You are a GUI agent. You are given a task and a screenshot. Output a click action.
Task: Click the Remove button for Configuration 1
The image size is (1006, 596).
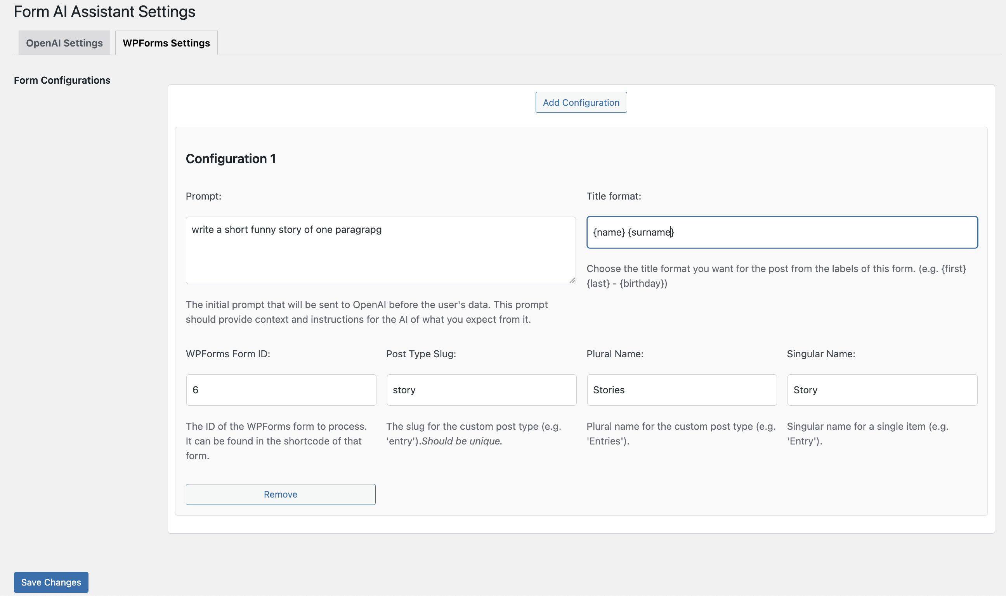(280, 494)
